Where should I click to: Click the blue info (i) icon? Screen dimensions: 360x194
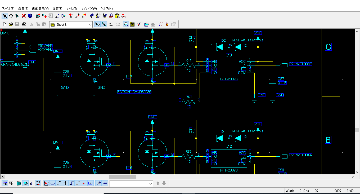coord(30,16)
